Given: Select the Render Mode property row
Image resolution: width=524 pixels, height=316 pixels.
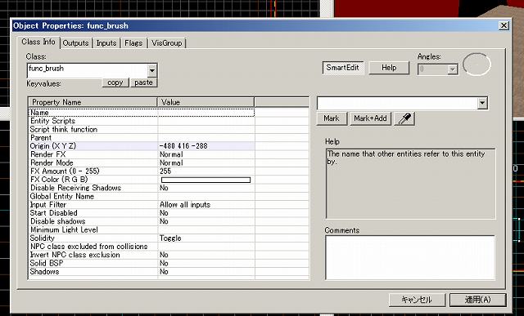Looking at the screenshot, I should (x=142, y=163).
